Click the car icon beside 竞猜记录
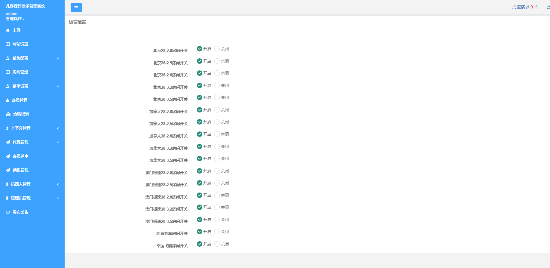The width and height of the screenshot is (550, 268). tap(8, 114)
